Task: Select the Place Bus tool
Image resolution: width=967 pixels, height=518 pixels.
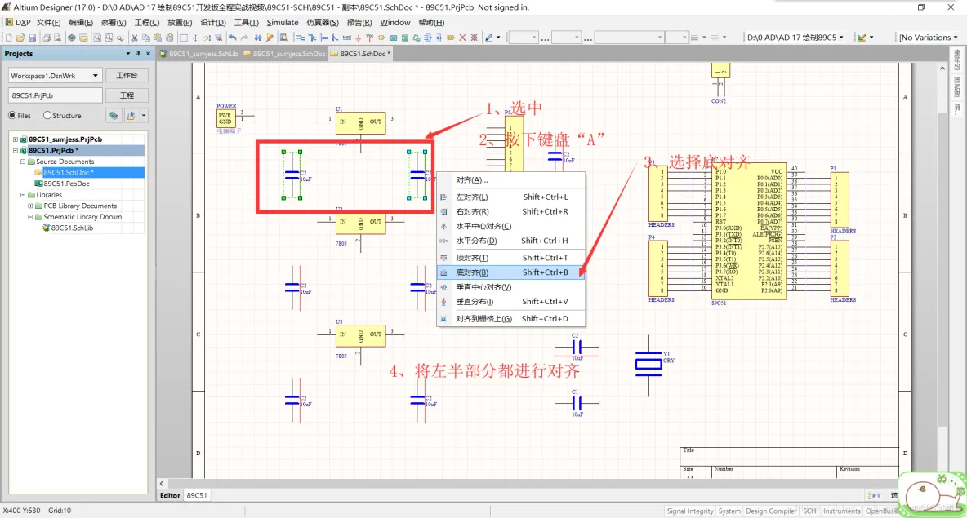Action: tap(312, 38)
